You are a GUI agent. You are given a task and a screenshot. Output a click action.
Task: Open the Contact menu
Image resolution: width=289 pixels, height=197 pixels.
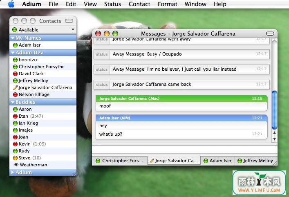(139, 4)
